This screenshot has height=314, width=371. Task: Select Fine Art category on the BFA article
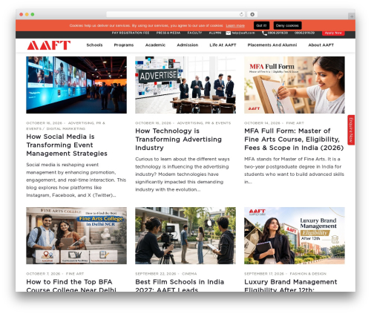point(75,274)
